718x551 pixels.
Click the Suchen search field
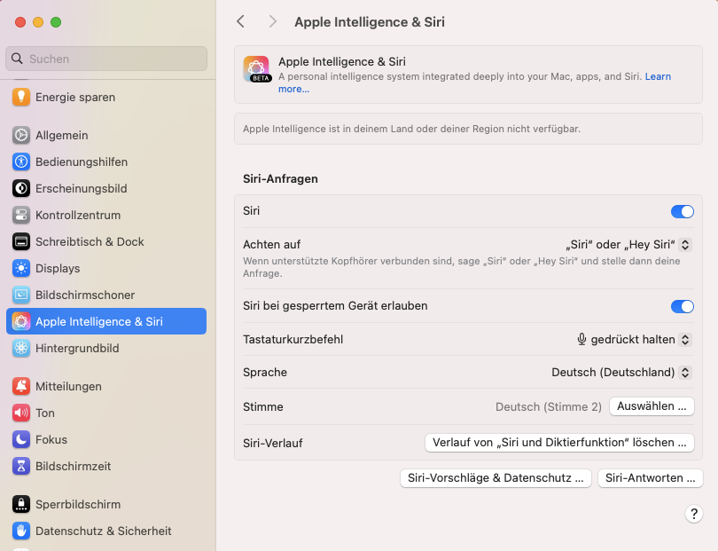106,59
